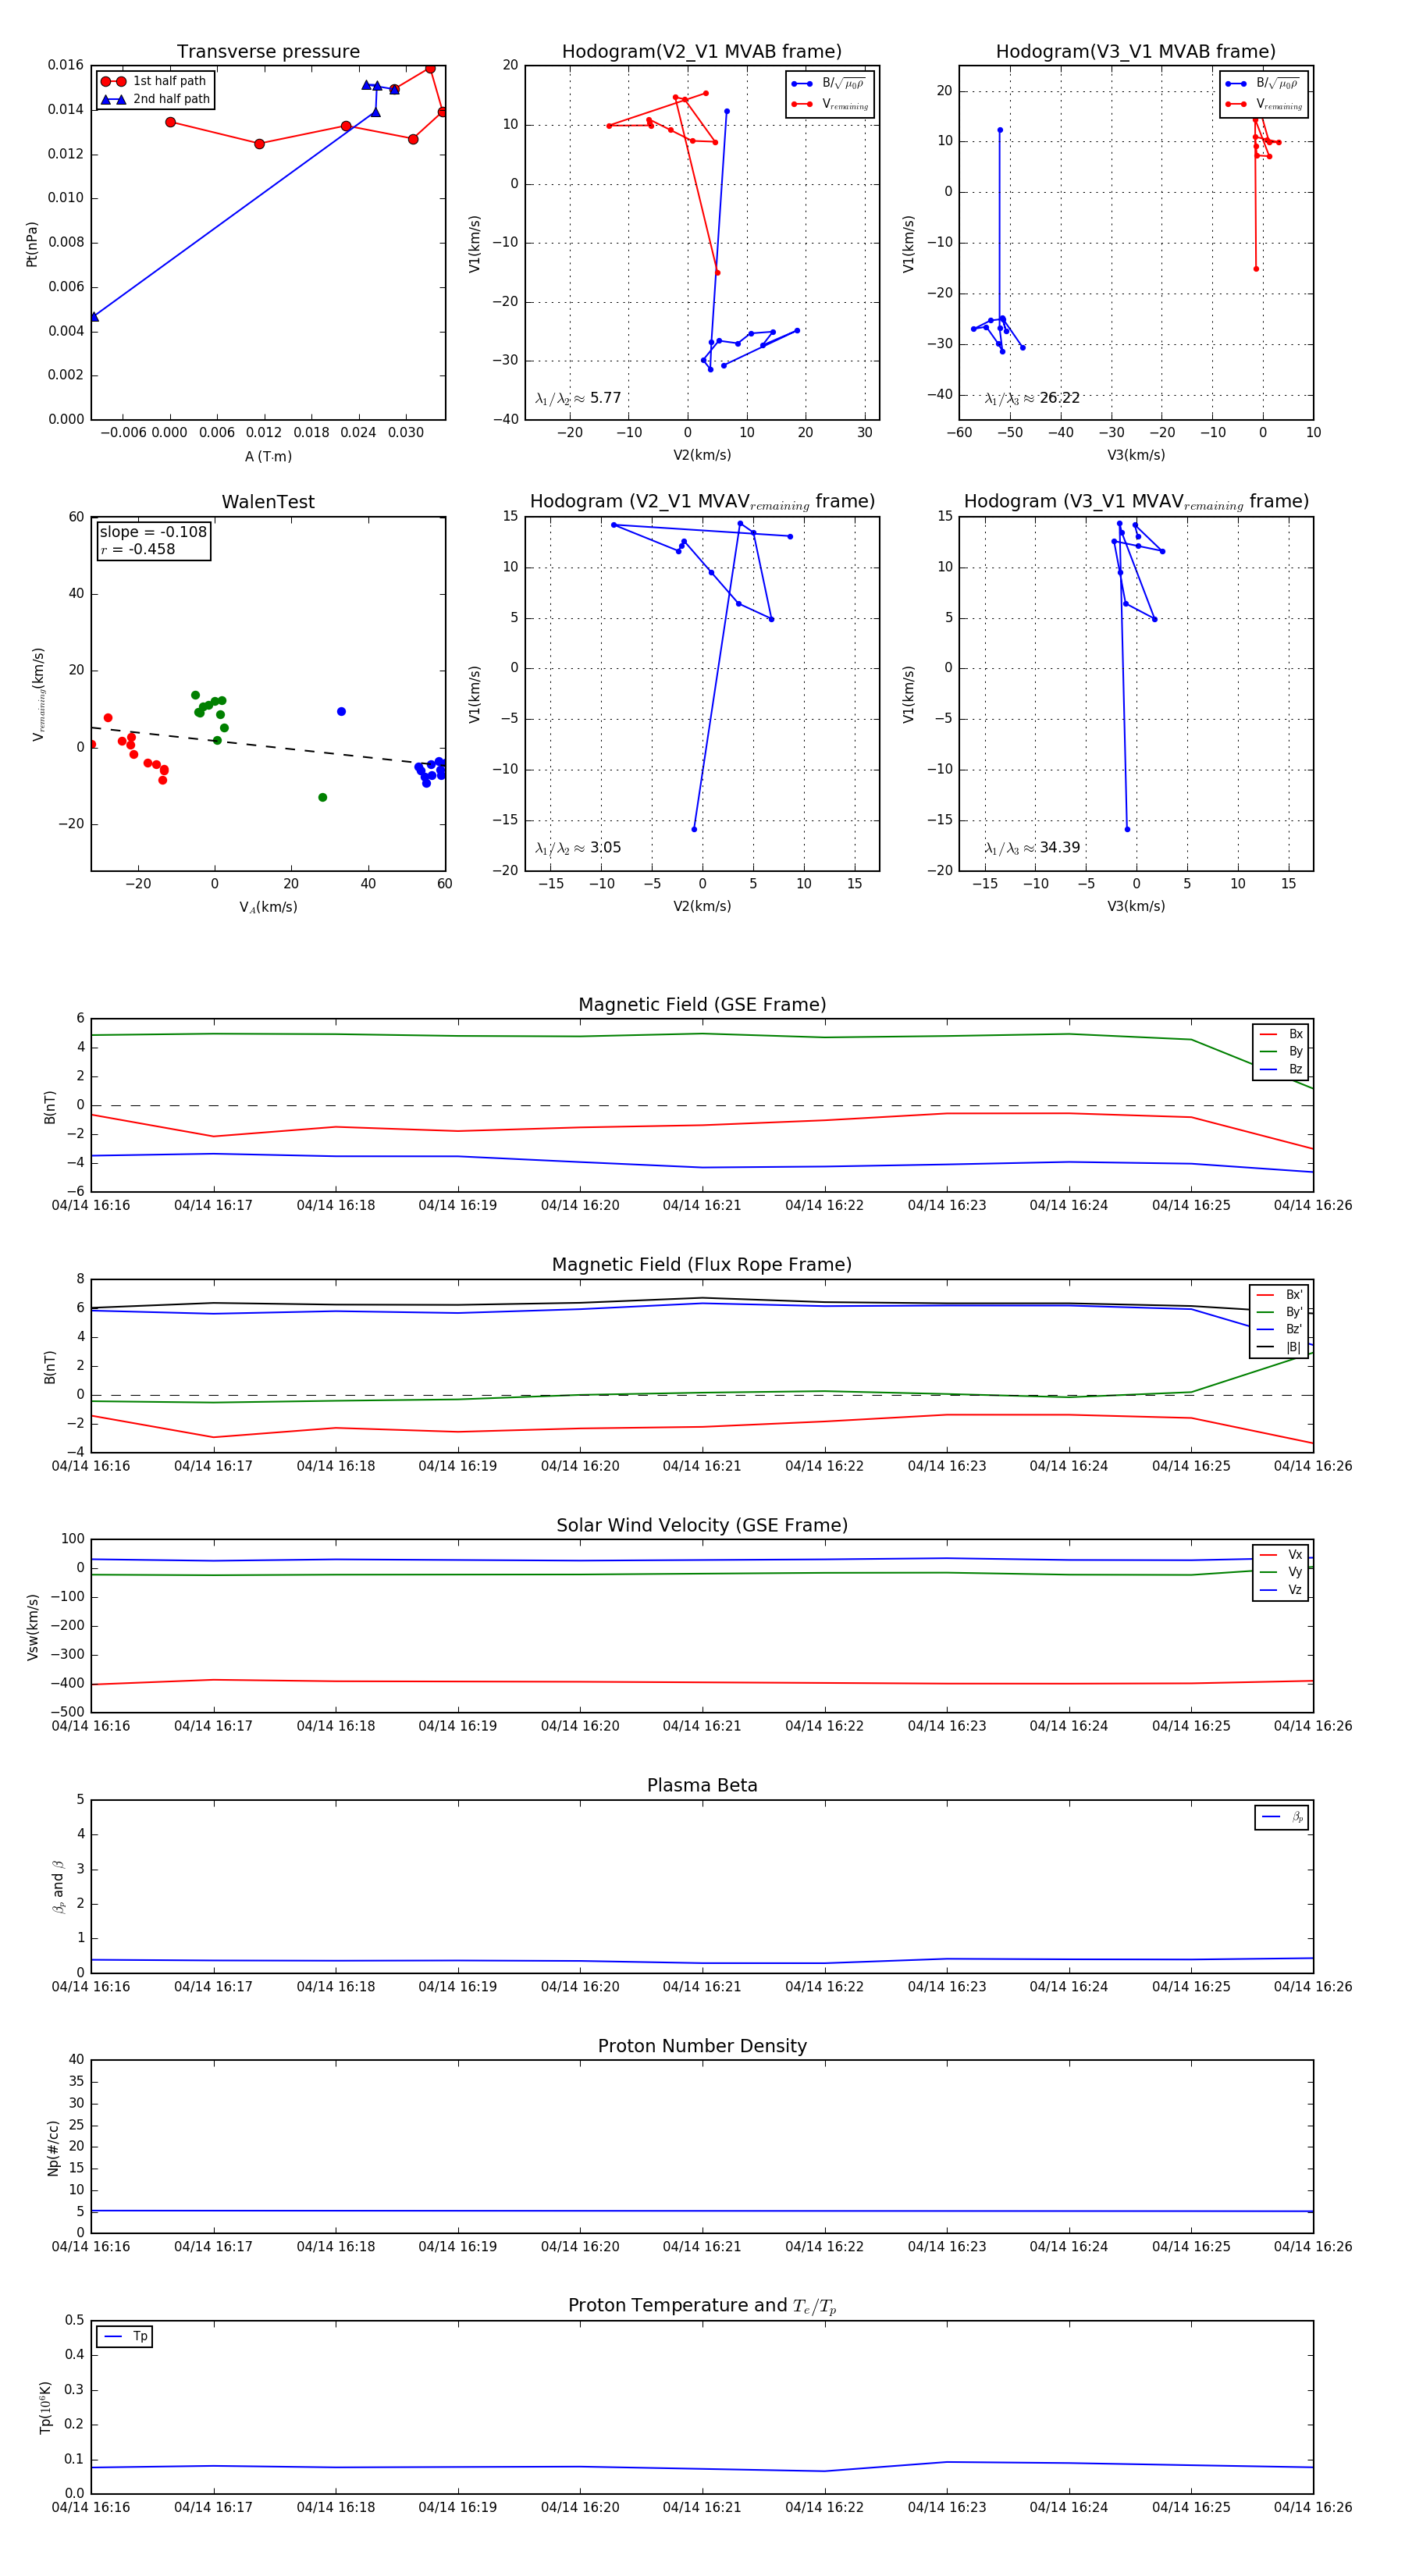Click the 'A (T·m)' x-axis label
Image resolution: width=1405 pixels, height=2576 pixels.
pos(268,456)
